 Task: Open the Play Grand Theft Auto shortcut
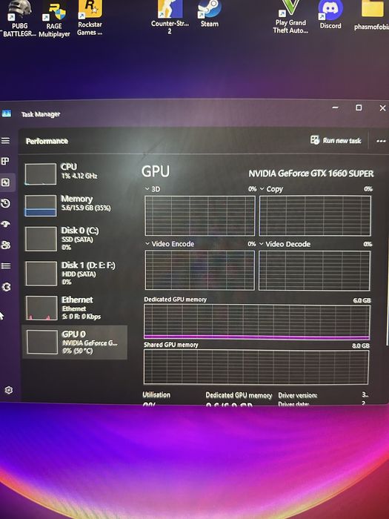[290, 16]
